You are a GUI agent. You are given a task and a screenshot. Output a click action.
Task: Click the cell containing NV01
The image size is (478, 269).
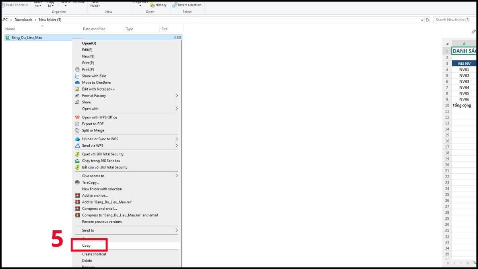tap(464, 69)
